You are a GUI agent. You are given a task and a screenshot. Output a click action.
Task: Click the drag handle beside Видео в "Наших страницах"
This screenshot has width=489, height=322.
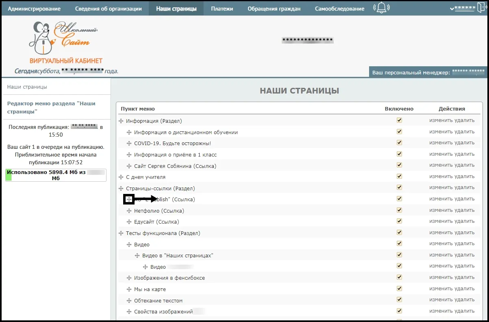click(137, 256)
